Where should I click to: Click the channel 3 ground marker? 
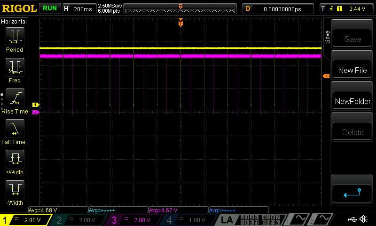(36, 112)
